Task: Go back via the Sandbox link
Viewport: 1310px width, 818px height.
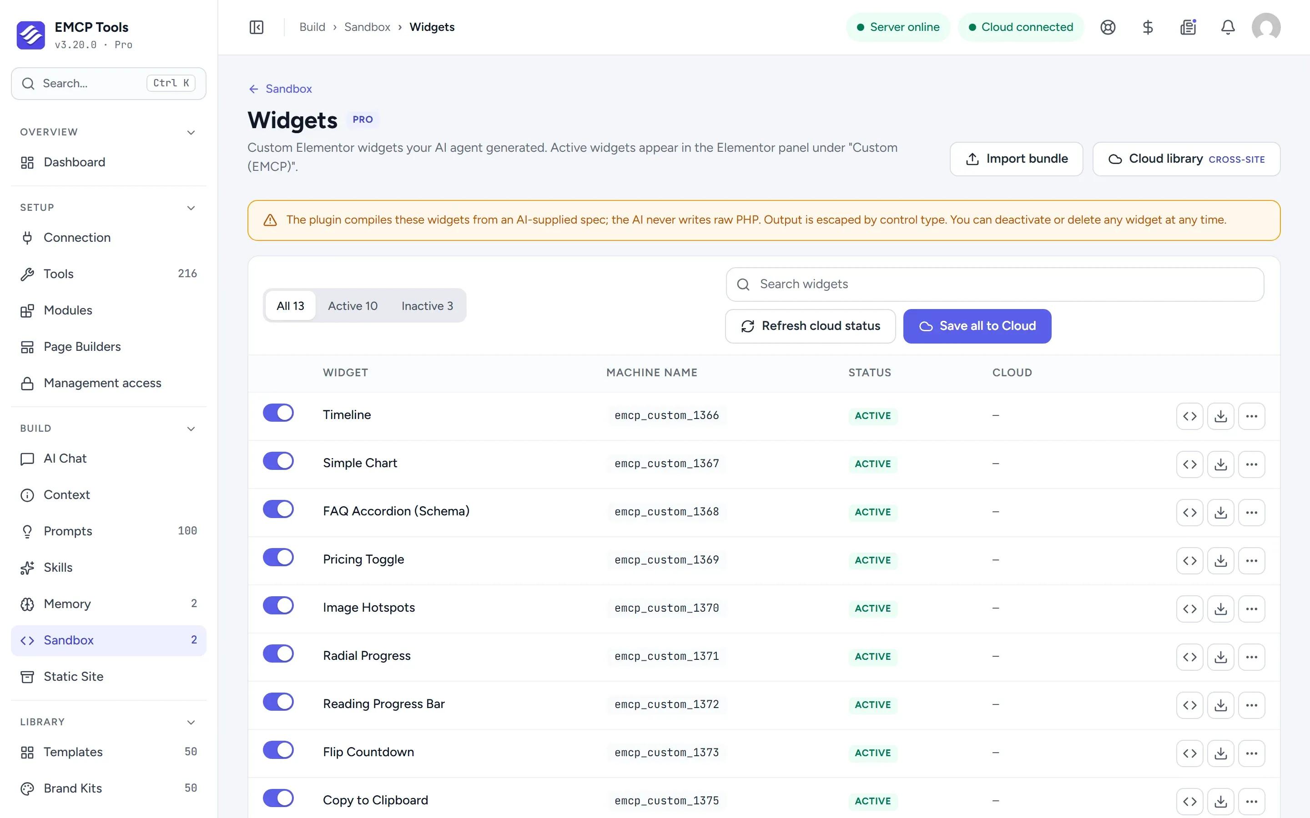Action: 280,89
